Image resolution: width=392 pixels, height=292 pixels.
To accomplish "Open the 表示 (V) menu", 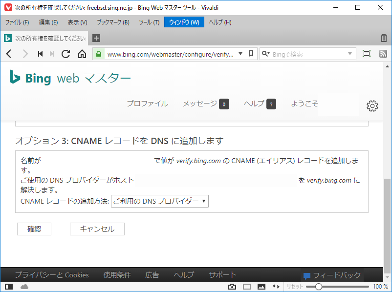I will [77, 22].
